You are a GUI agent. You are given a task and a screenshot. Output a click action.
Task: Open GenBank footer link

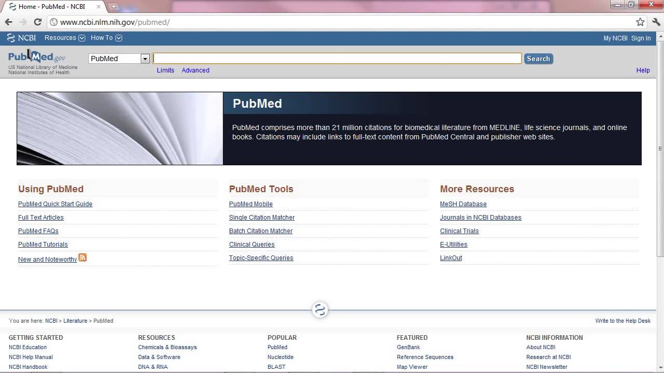(x=408, y=347)
